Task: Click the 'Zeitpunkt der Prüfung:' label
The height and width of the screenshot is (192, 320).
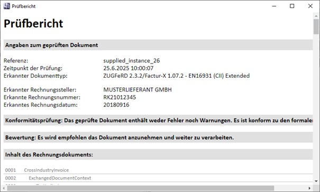Action: coord(33,68)
